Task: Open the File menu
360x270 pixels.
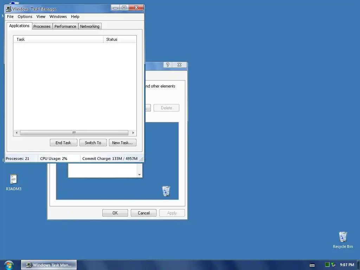Action: (10, 17)
